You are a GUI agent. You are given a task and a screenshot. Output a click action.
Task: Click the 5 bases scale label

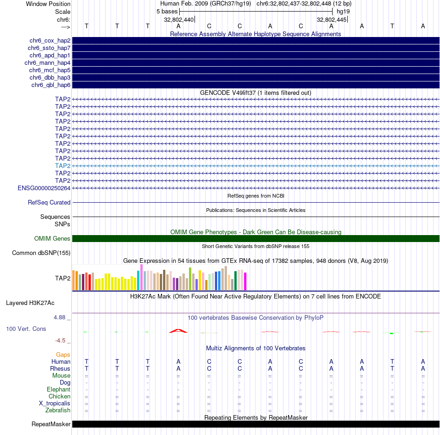pyautogui.click(x=167, y=12)
